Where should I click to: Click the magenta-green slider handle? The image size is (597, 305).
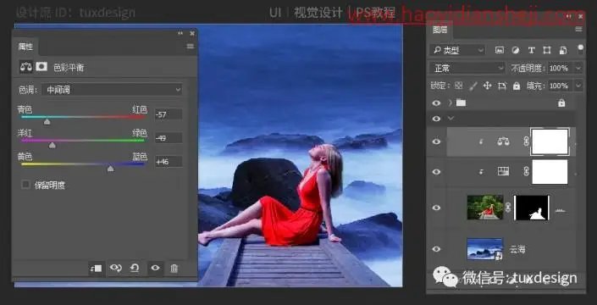(53, 145)
